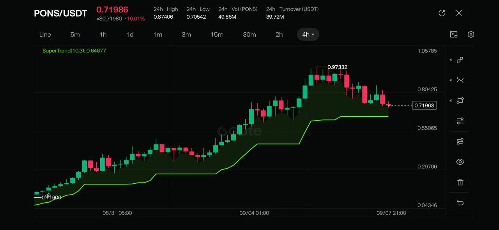This screenshot has width=499, height=230.
Task: Open chart layout screenshot icon
Action: (454, 34)
